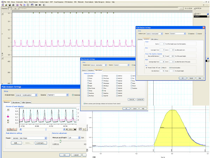Viewport: 210px width, 158px height.
Task: Open the Peak Analysis menu
Action: (90, 2)
